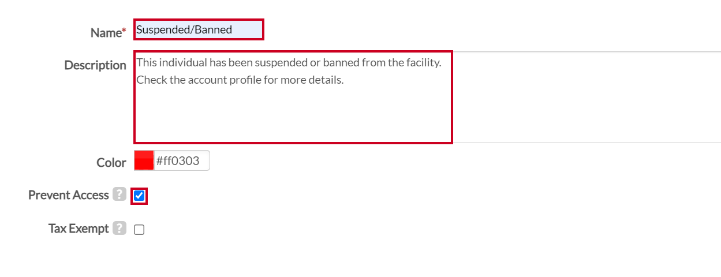Click blank space below the description text
The image size is (721, 277).
point(293,115)
